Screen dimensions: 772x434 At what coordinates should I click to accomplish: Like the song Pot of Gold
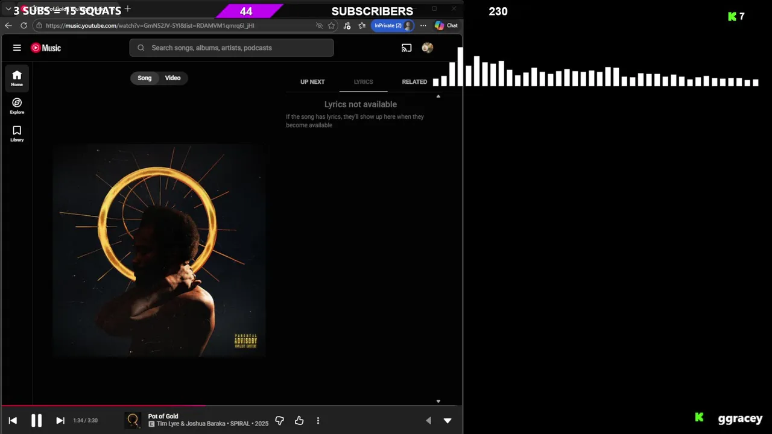tap(299, 421)
